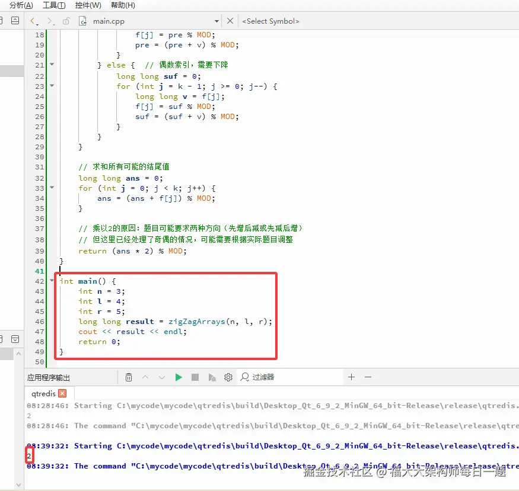Stop the running application

point(195,377)
